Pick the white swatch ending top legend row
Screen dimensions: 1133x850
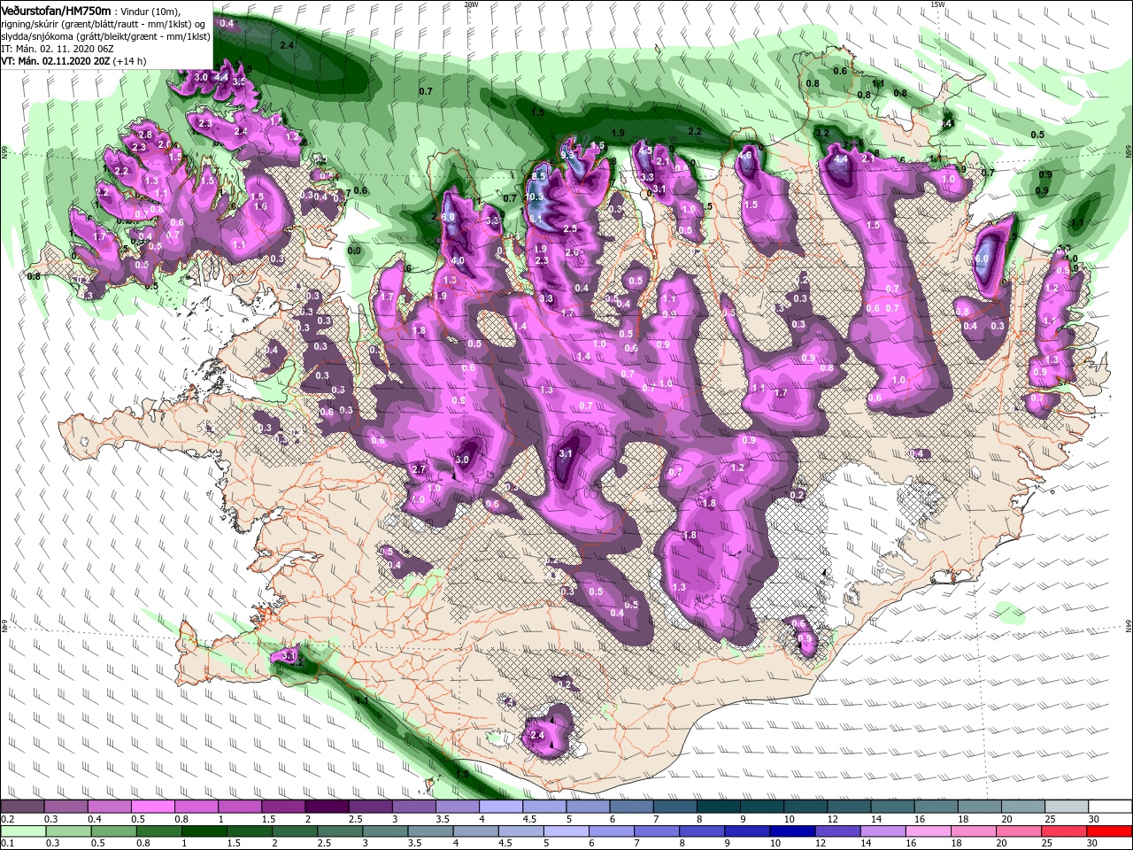pyautogui.click(x=1111, y=807)
